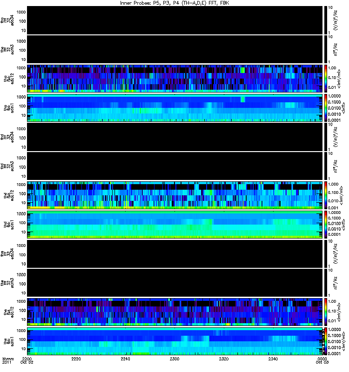
Task: Select the the fbk edc12 spectrogram panel
Action: 175,312
